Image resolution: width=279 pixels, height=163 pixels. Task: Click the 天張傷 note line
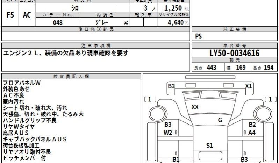(43, 114)
